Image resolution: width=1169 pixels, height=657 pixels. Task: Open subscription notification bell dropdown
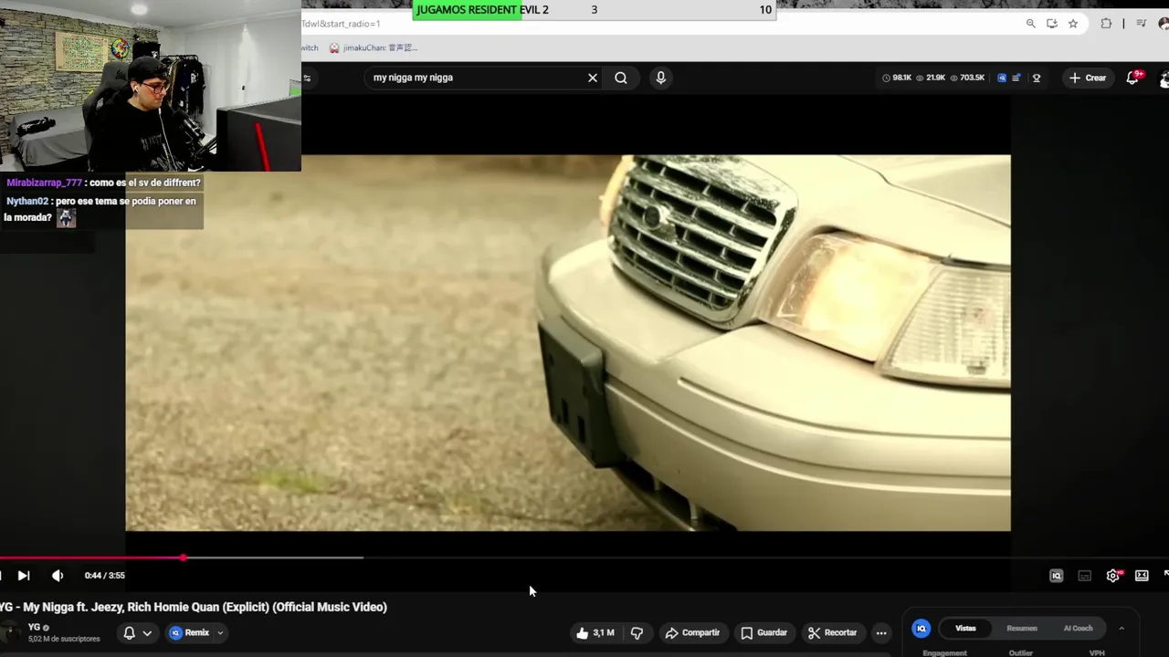(x=137, y=632)
